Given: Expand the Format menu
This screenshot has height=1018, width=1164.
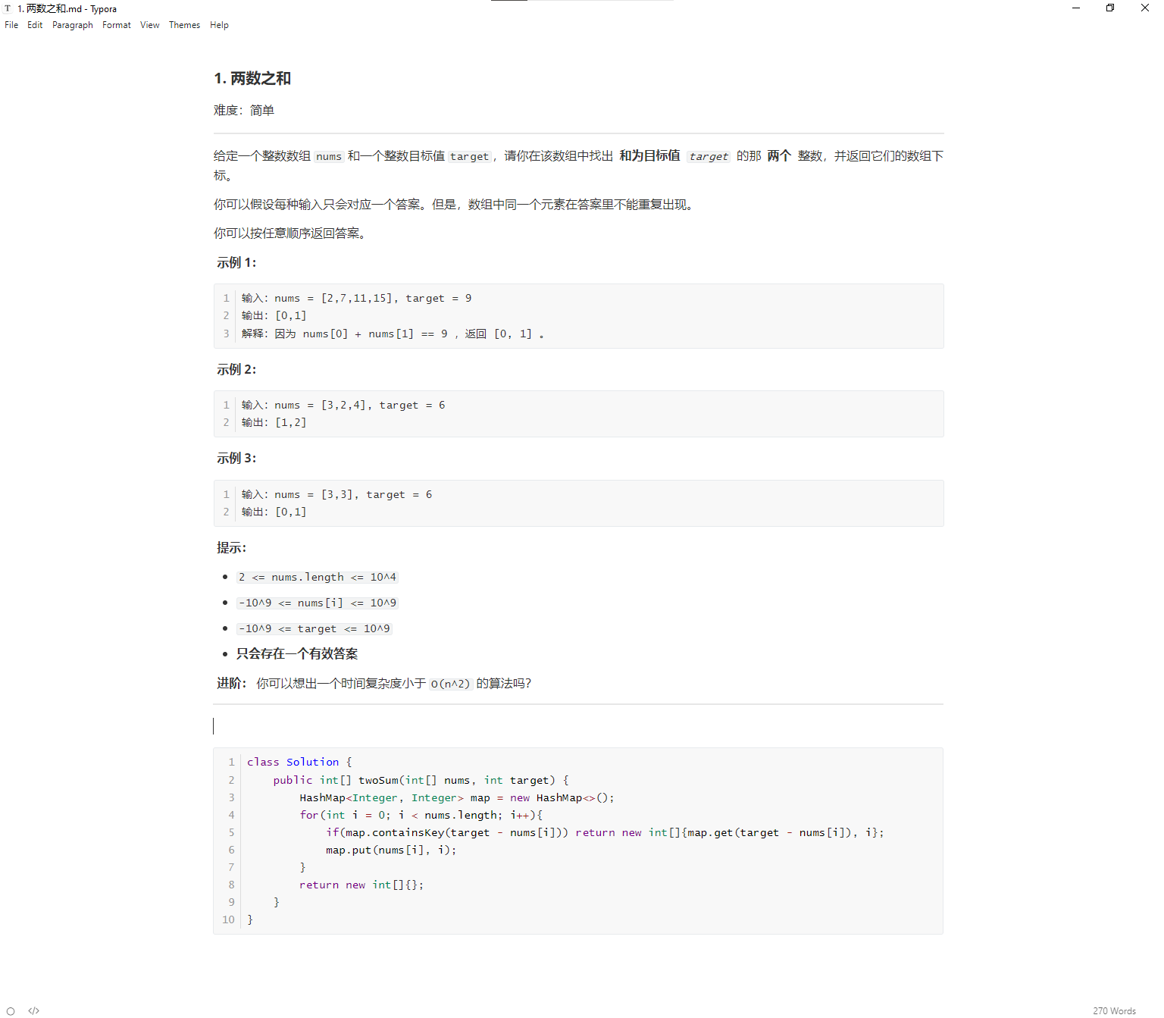Looking at the screenshot, I should pos(117,25).
